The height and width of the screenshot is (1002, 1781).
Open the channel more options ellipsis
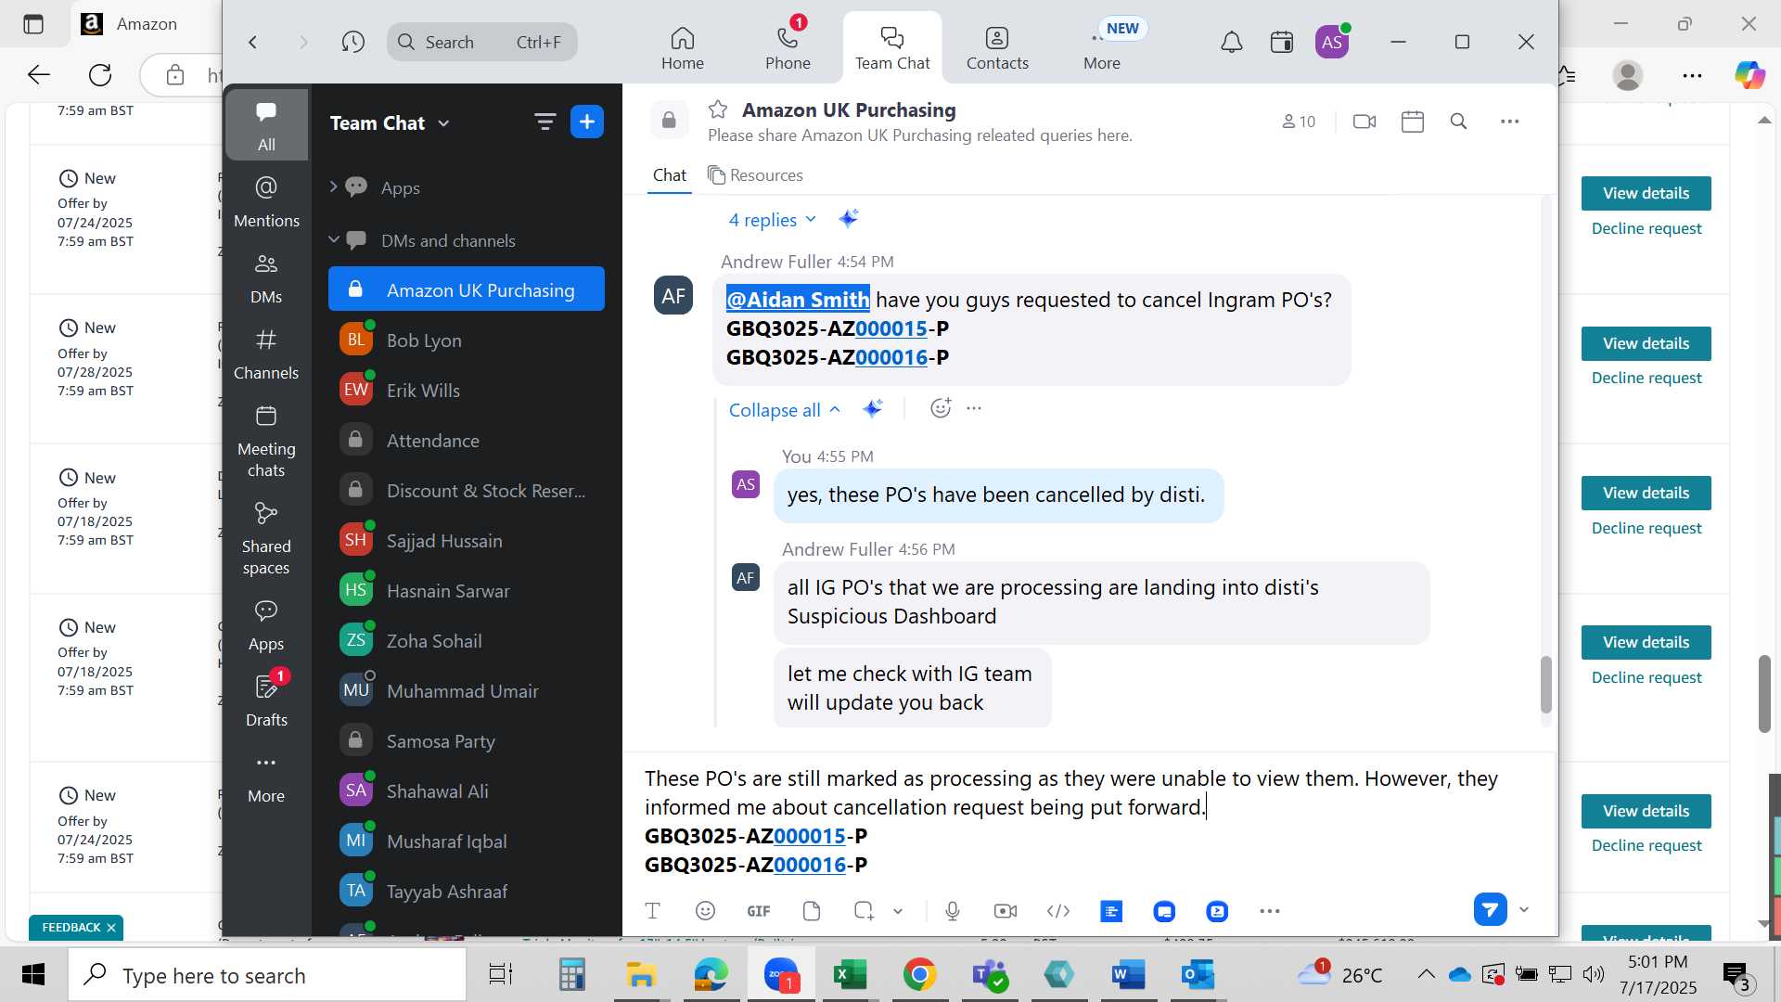coord(1510,122)
